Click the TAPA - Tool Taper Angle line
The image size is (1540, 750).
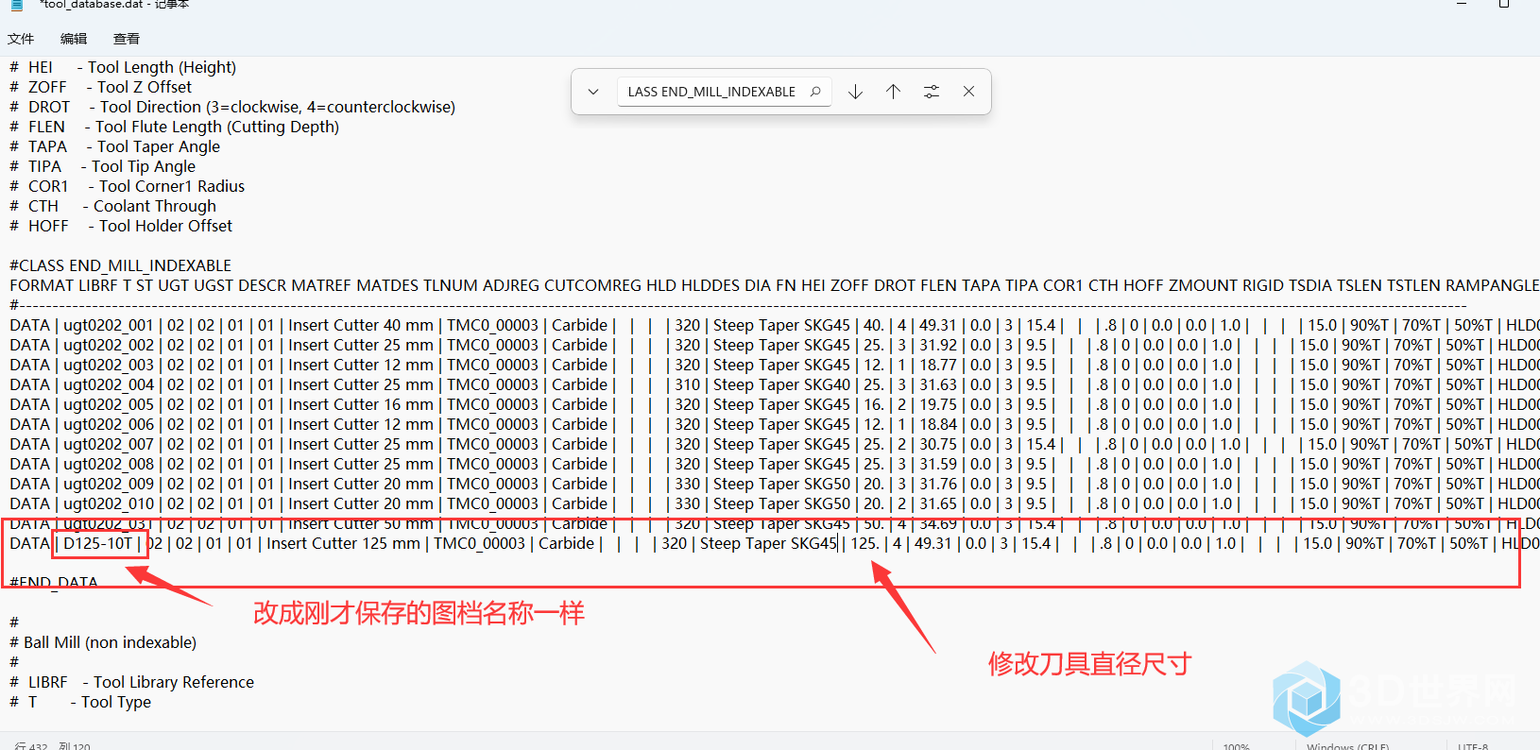click(x=114, y=146)
